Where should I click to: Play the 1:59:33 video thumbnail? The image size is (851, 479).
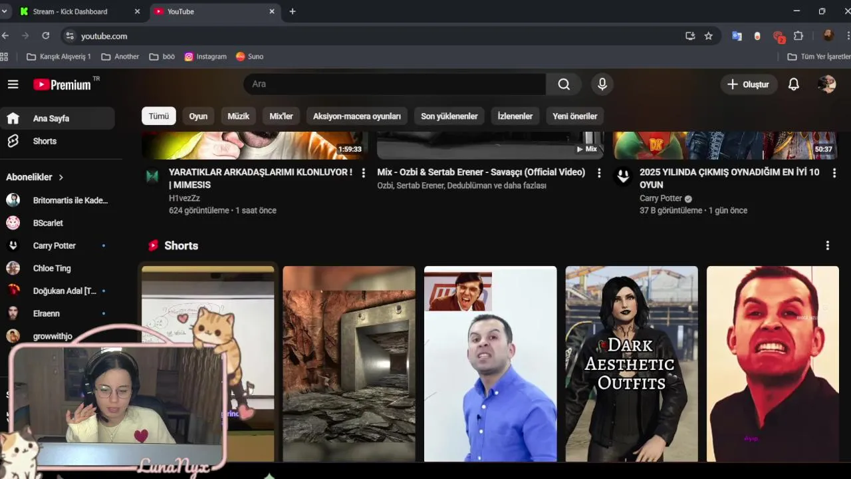(255, 145)
